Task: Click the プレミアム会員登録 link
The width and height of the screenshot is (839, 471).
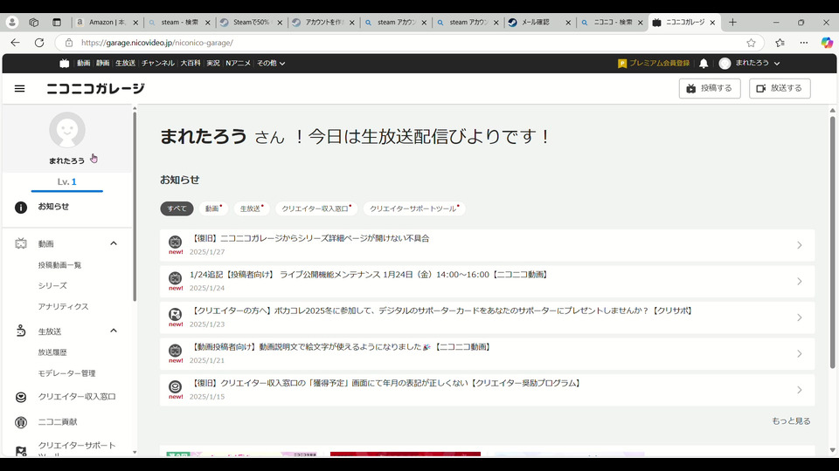Action: point(654,63)
